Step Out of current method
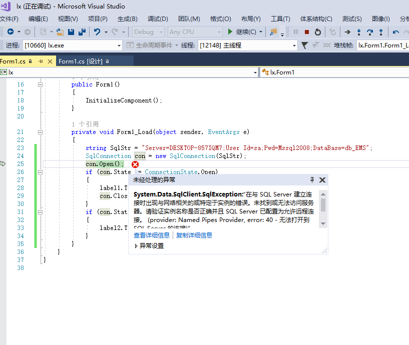 [x=381, y=32]
